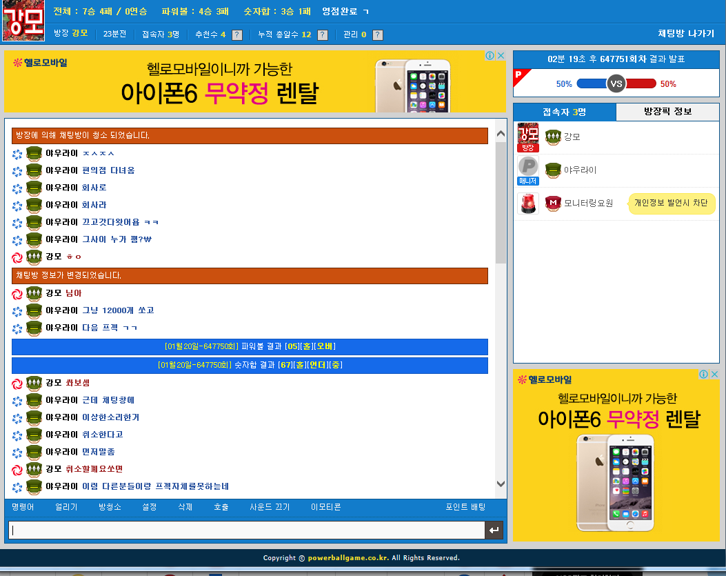The height and width of the screenshot is (576, 726).
Task: Click inside the chat message input field
Action: 245,530
